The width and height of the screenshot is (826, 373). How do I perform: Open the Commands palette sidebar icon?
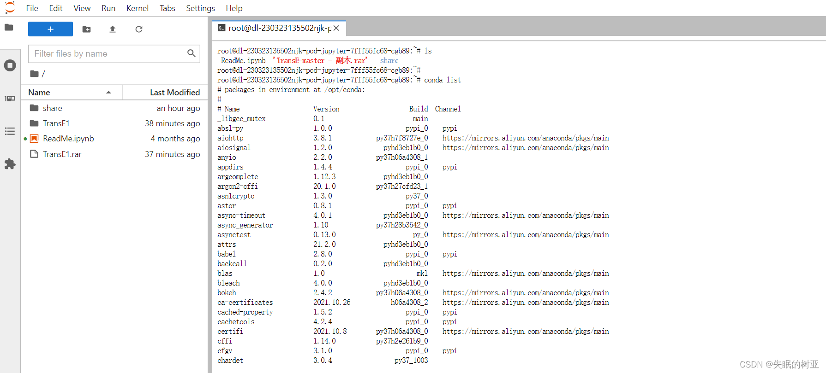10,99
